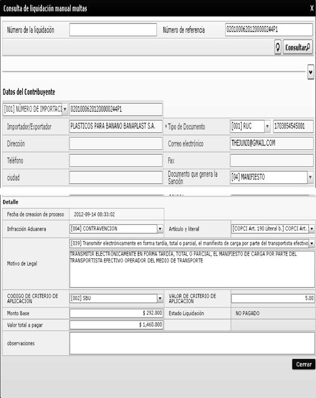
Task: Click the refresh/reset icon beside Consultar
Action: pos(278,47)
